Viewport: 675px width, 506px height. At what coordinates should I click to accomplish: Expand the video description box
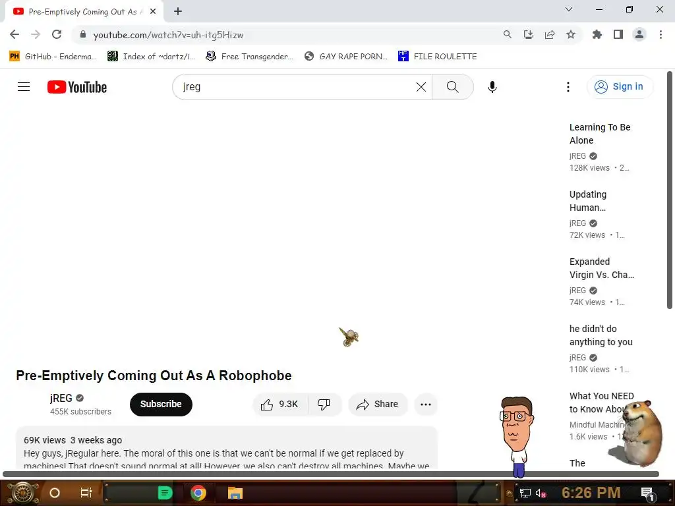coord(227,447)
